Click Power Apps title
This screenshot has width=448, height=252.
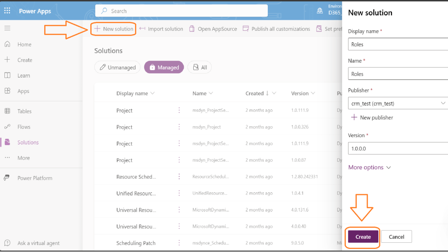[x=35, y=11]
